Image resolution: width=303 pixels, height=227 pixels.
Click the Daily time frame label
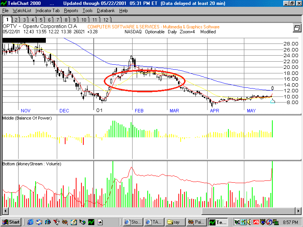(x=172, y=32)
